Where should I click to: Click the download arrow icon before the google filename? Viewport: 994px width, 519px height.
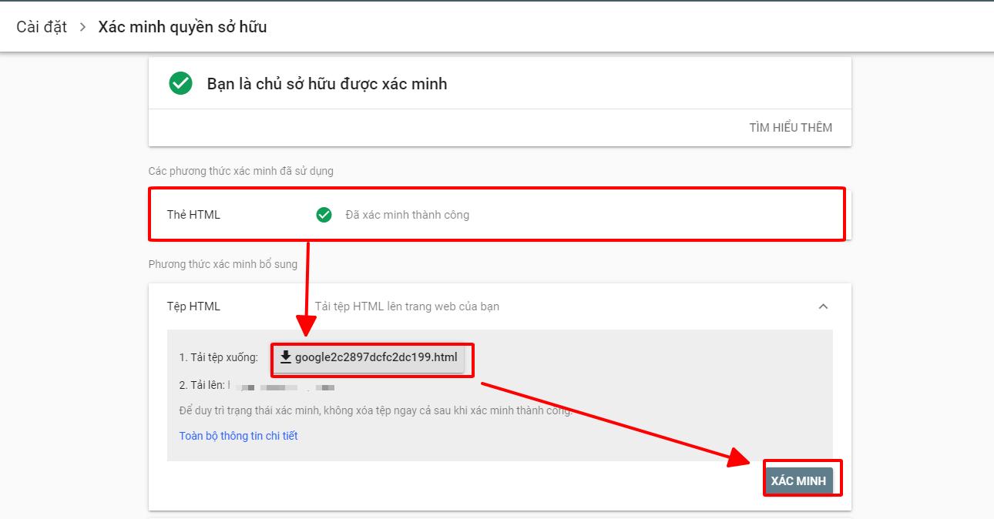286,357
